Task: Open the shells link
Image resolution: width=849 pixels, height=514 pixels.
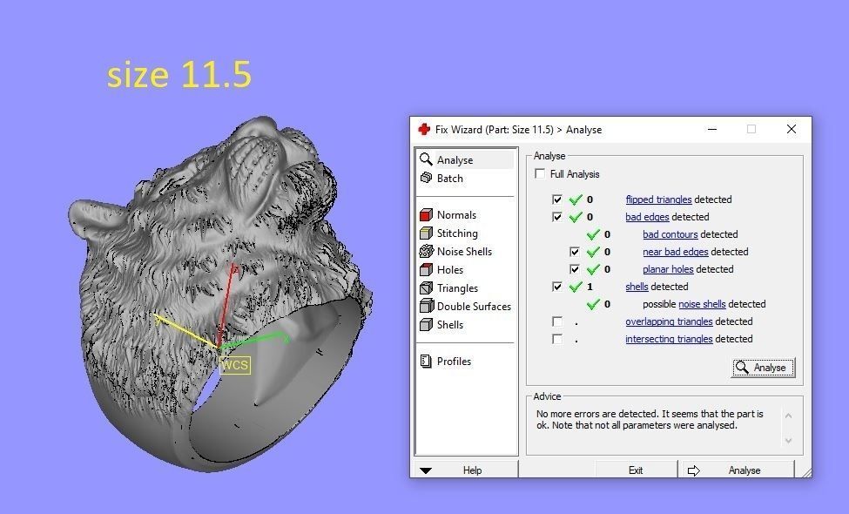Action: (637, 287)
